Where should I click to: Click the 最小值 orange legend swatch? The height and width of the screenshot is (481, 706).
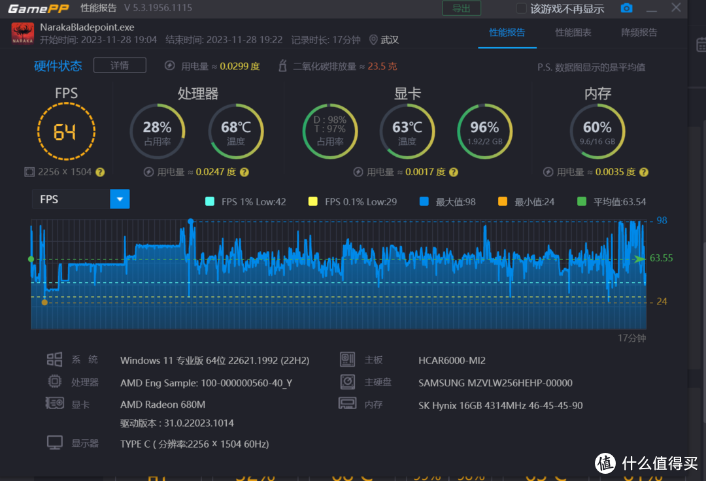tap(503, 201)
